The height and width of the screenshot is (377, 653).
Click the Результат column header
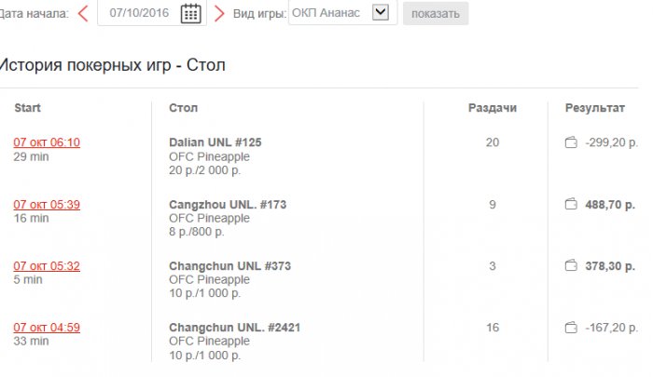pos(594,108)
